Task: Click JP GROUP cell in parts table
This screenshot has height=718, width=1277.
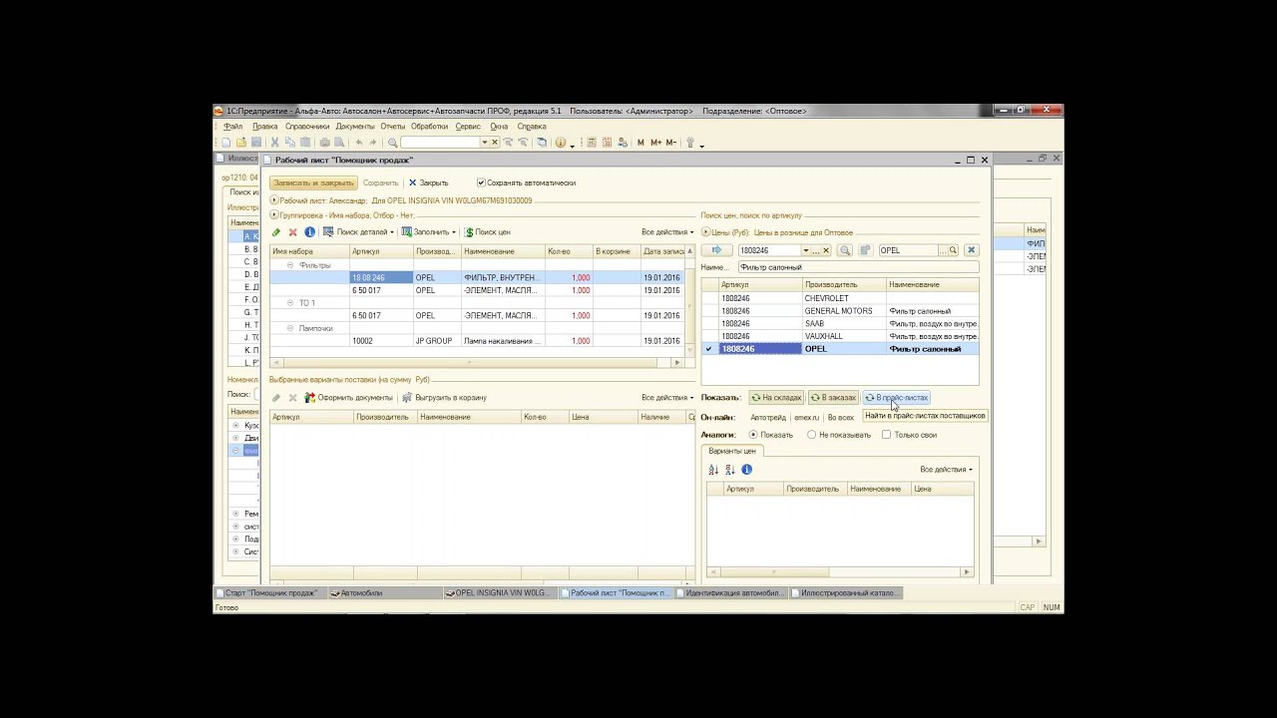Action: pos(437,341)
